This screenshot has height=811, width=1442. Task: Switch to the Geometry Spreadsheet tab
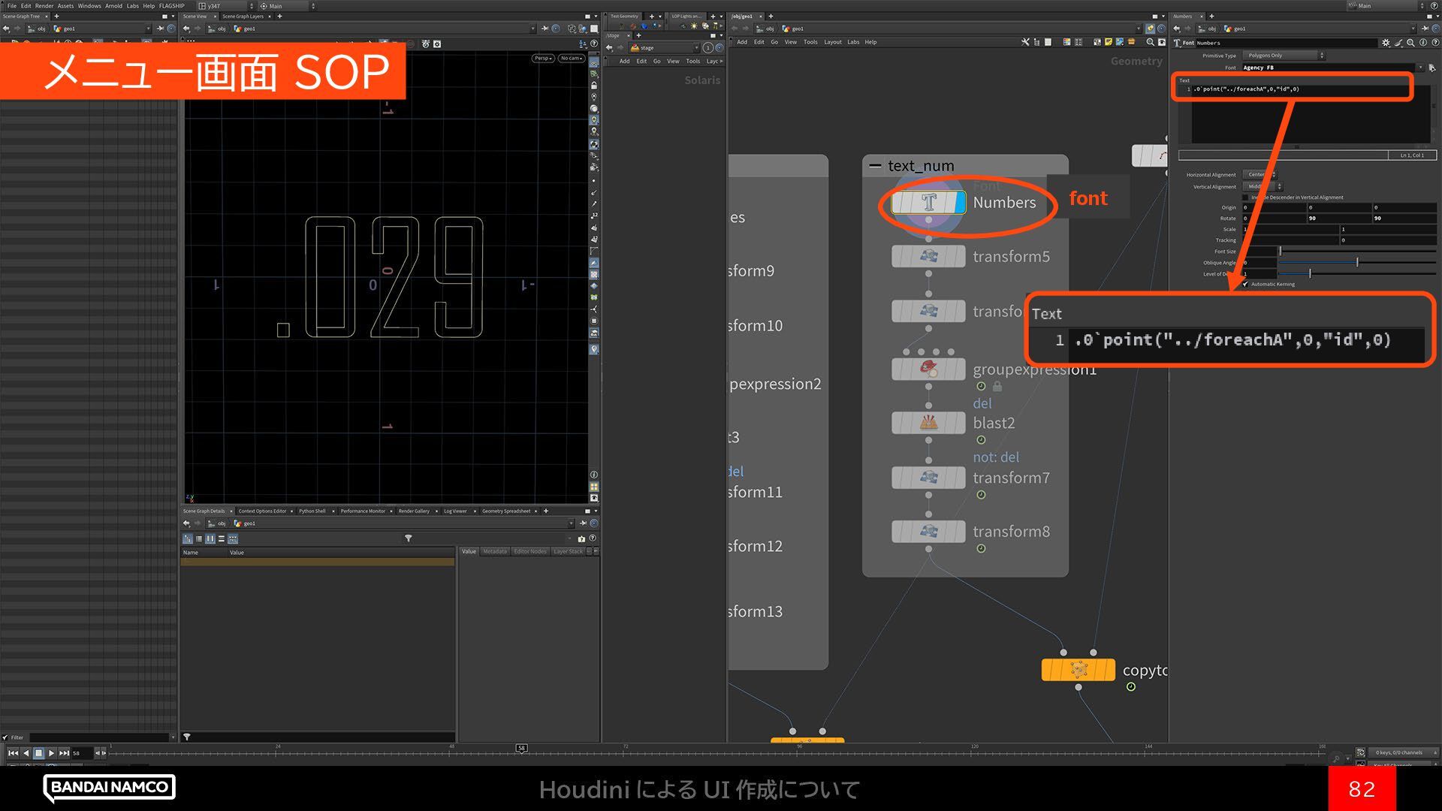tap(505, 511)
